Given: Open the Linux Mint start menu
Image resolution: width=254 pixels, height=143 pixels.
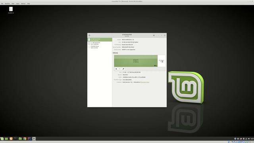Looking at the screenshot, I should point(2,139).
